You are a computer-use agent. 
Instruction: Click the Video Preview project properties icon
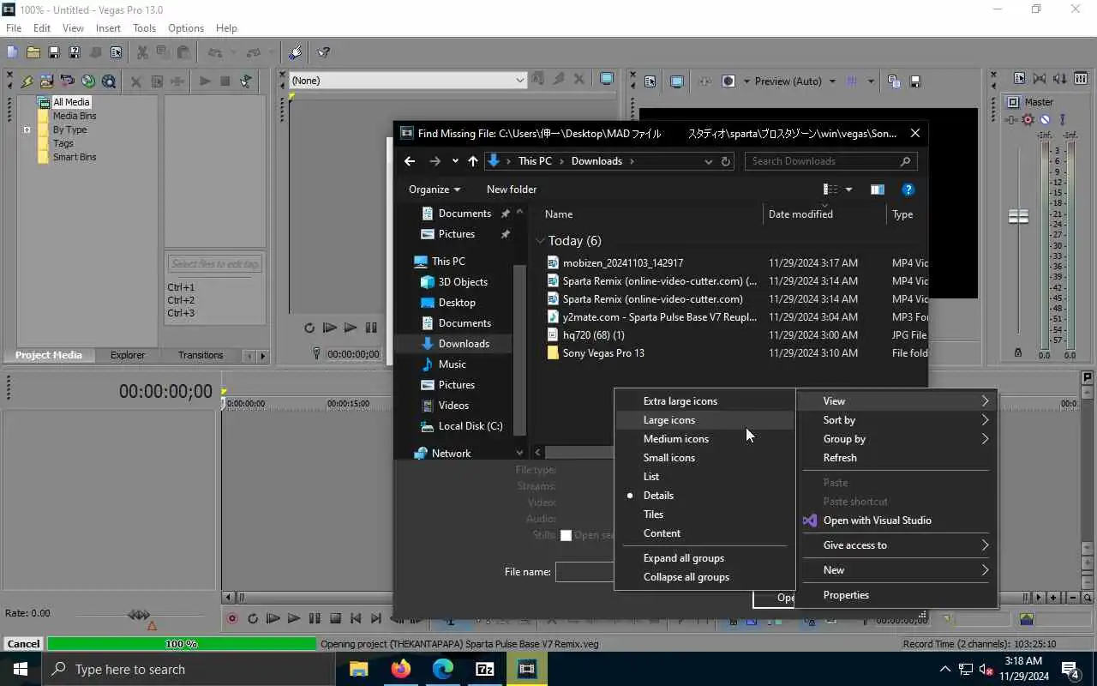coord(650,81)
